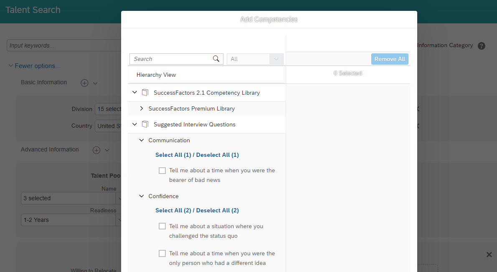Click Deselect All (1) under Communication
497x272 pixels.
(218, 155)
